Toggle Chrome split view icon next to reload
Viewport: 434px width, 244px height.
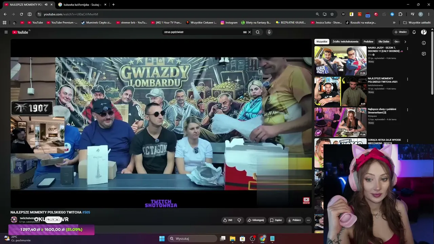pos(29,14)
